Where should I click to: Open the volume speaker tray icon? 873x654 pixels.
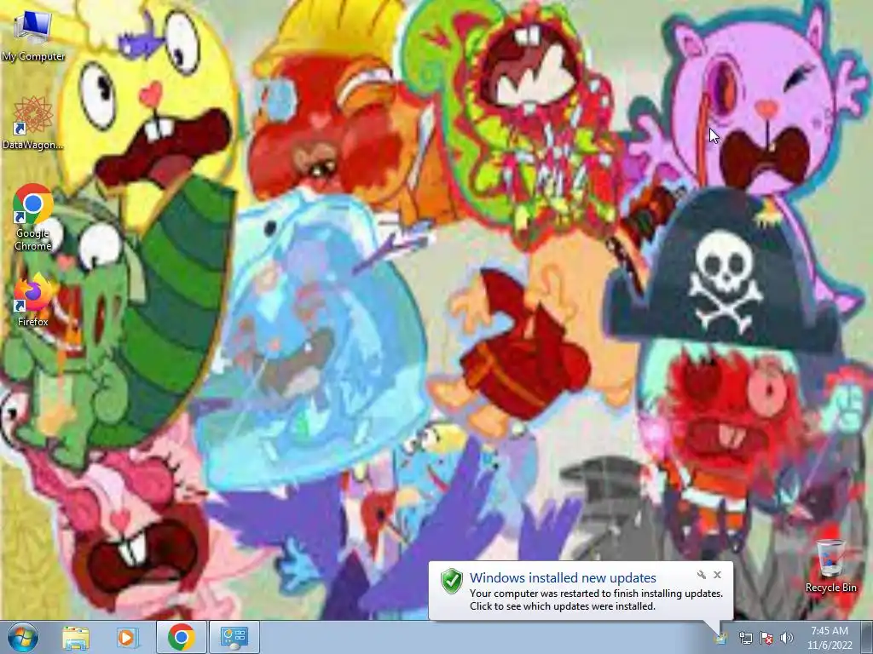pos(787,638)
